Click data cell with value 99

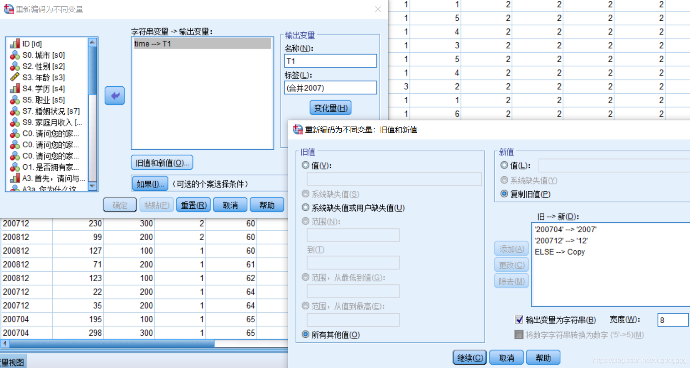(78, 237)
